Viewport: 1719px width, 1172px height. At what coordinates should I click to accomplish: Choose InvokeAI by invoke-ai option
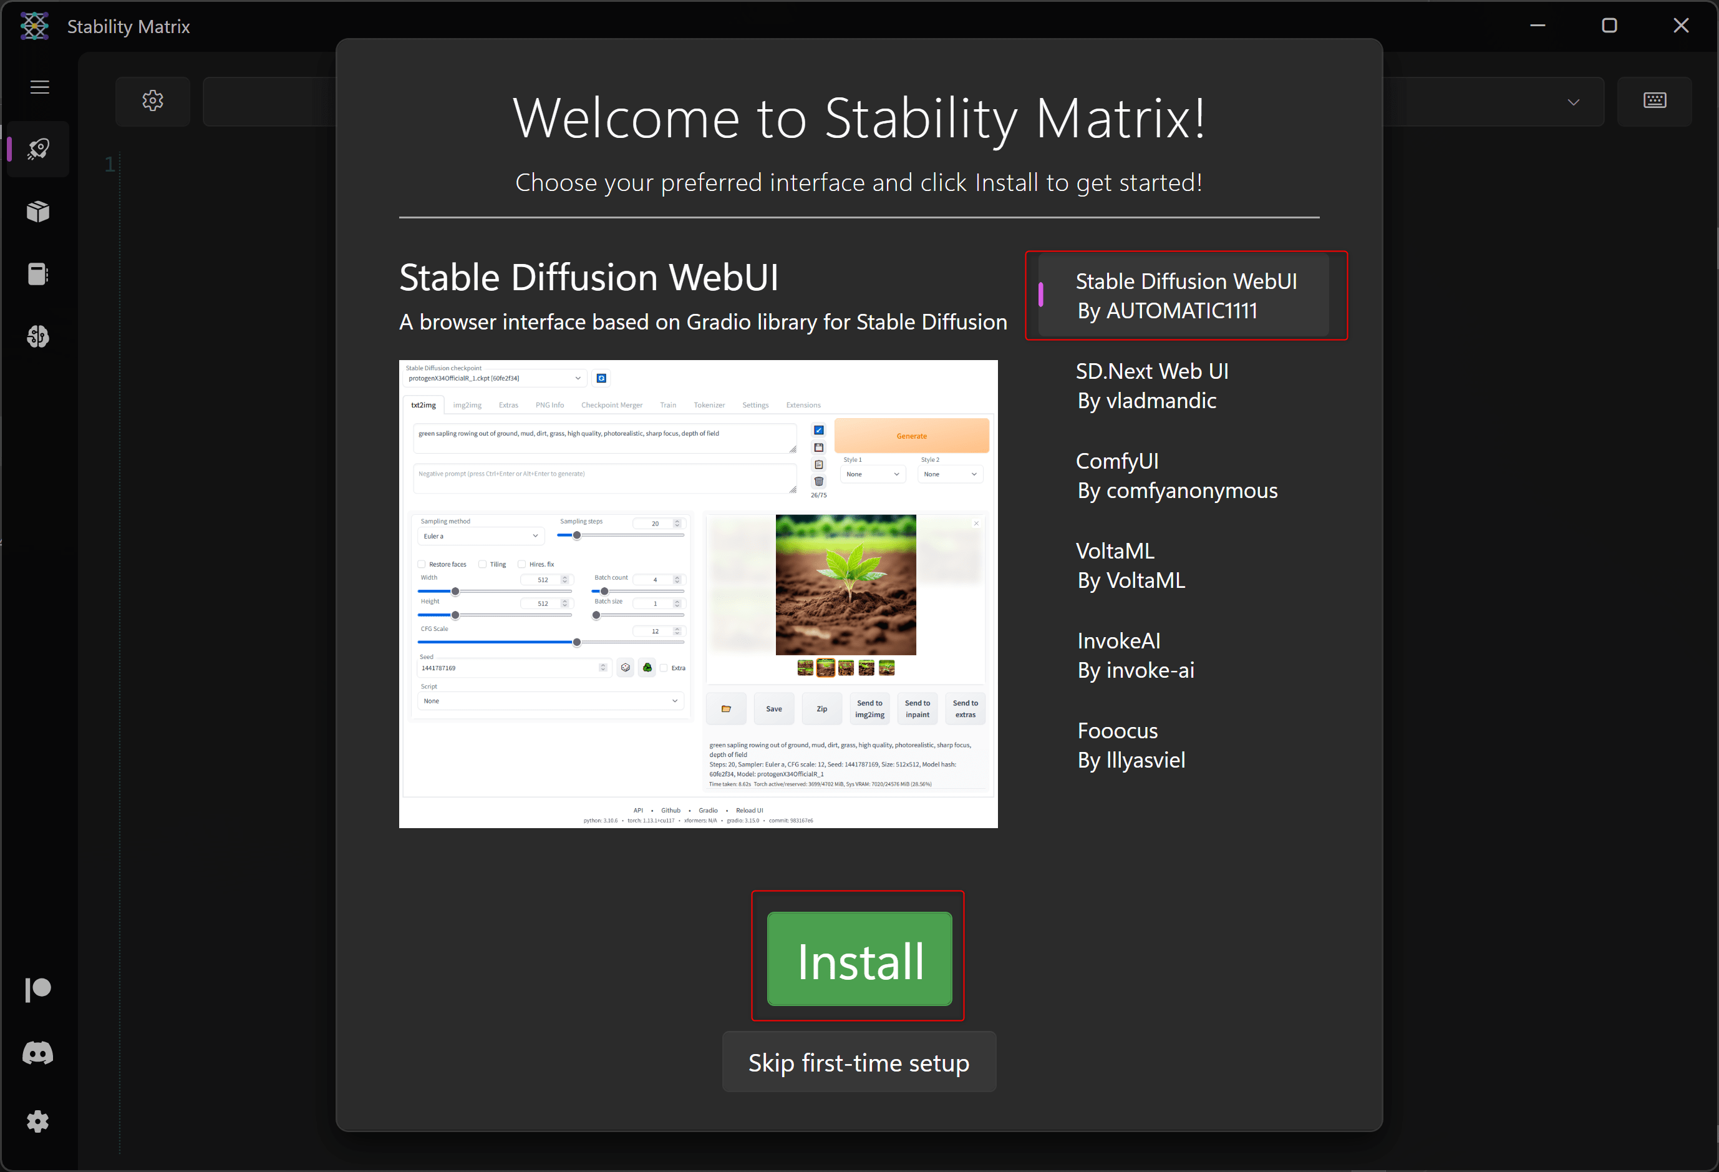(x=1135, y=655)
